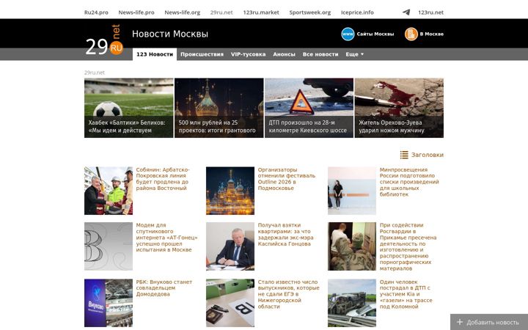The width and height of the screenshot is (528, 330).
Task: Click the Новости Москвы heading
Action: (170, 34)
